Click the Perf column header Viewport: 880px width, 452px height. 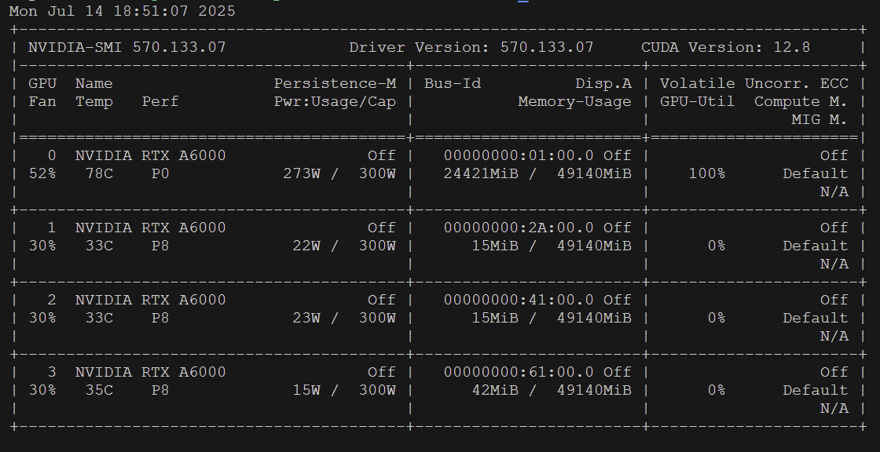160,101
